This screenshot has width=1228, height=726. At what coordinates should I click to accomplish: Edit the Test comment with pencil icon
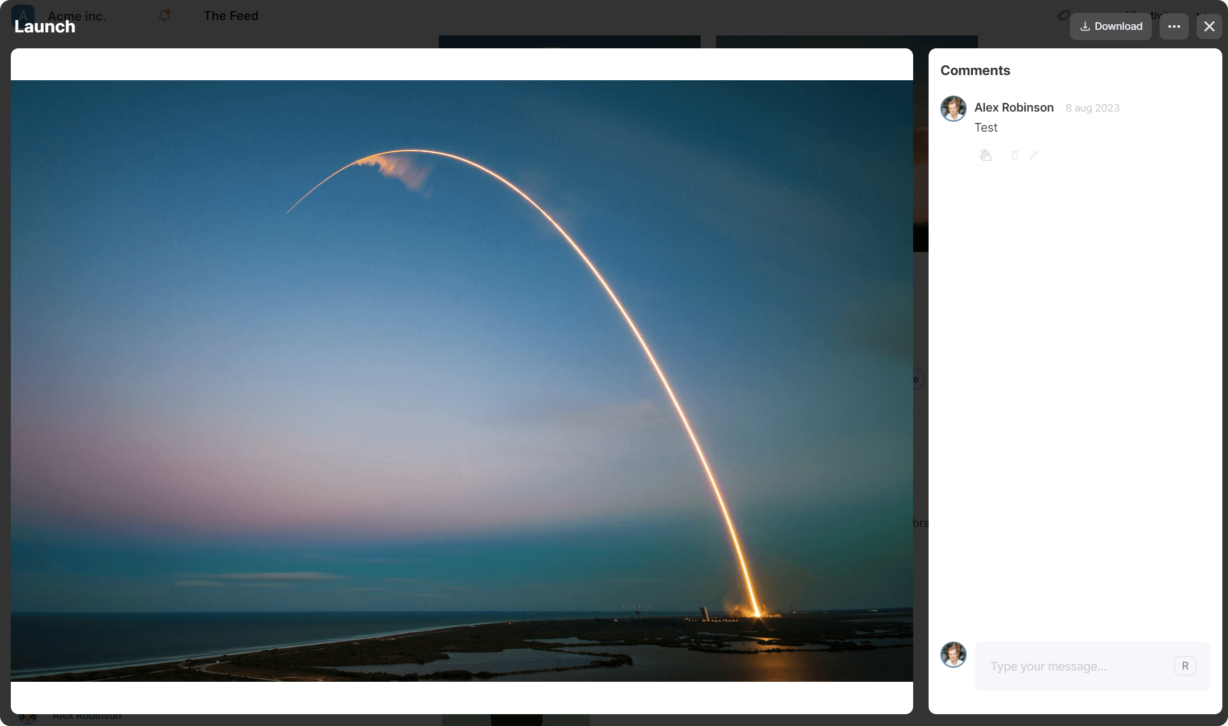1034,155
